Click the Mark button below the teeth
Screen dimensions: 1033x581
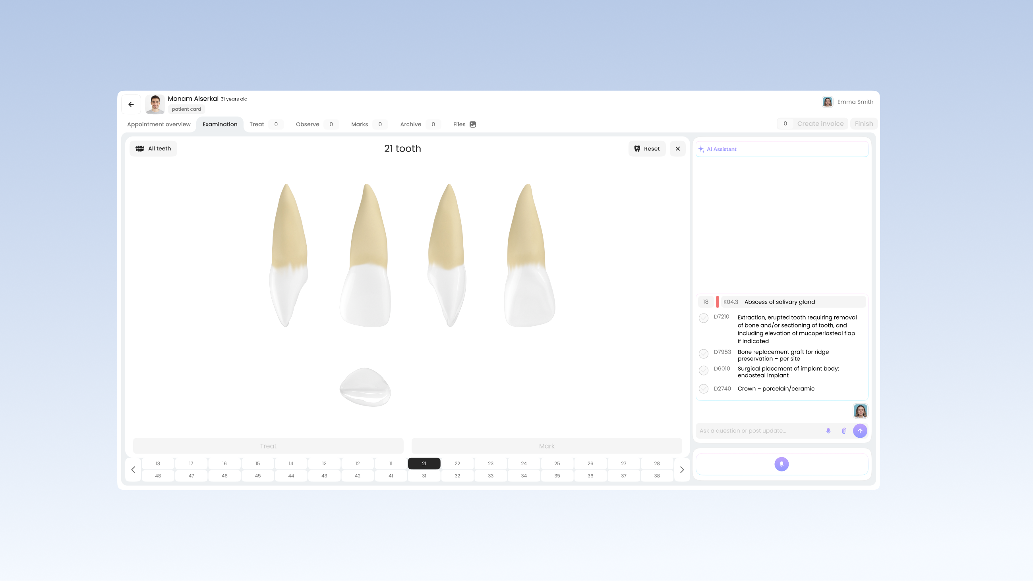547,446
